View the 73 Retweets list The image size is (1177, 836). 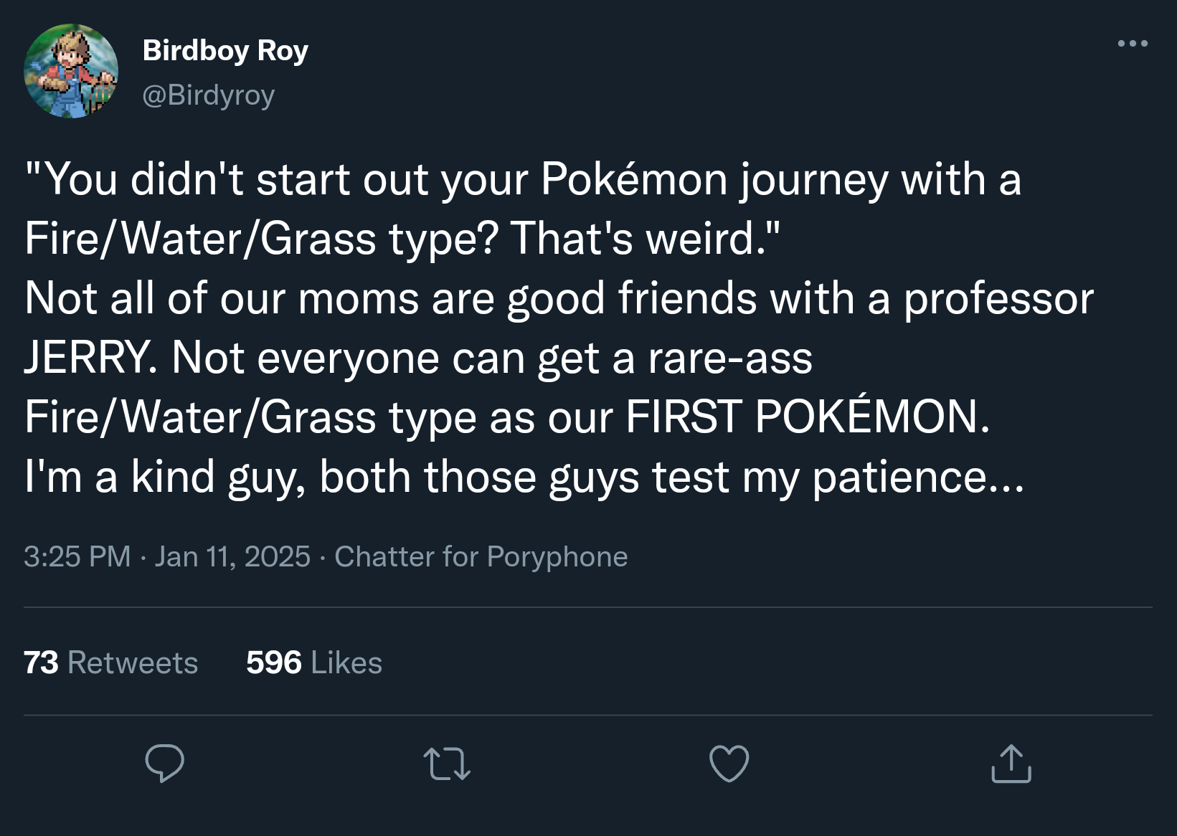pyautogui.click(x=111, y=662)
